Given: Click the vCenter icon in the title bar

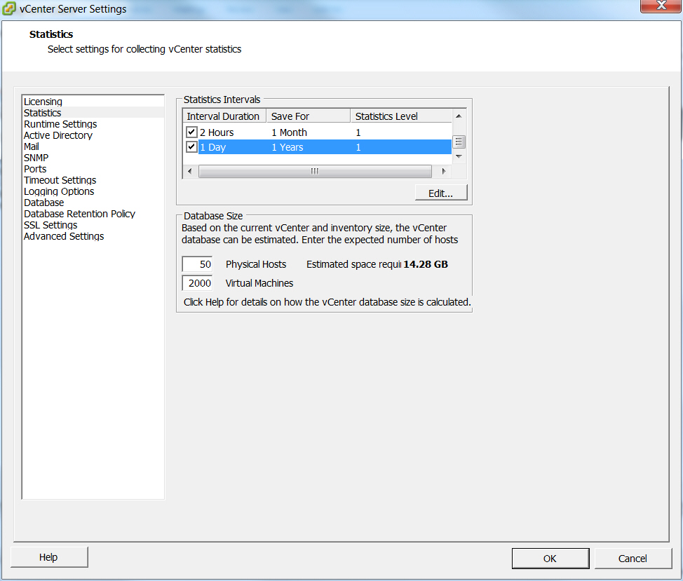Looking at the screenshot, I should (9, 8).
